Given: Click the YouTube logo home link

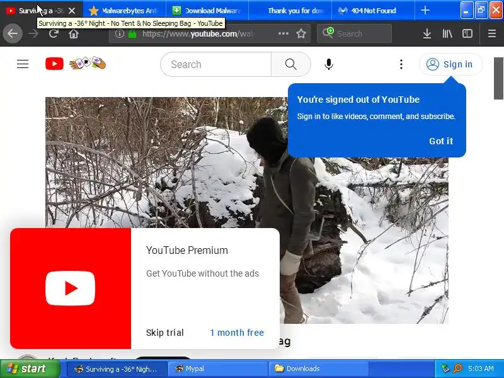Looking at the screenshot, I should point(54,64).
